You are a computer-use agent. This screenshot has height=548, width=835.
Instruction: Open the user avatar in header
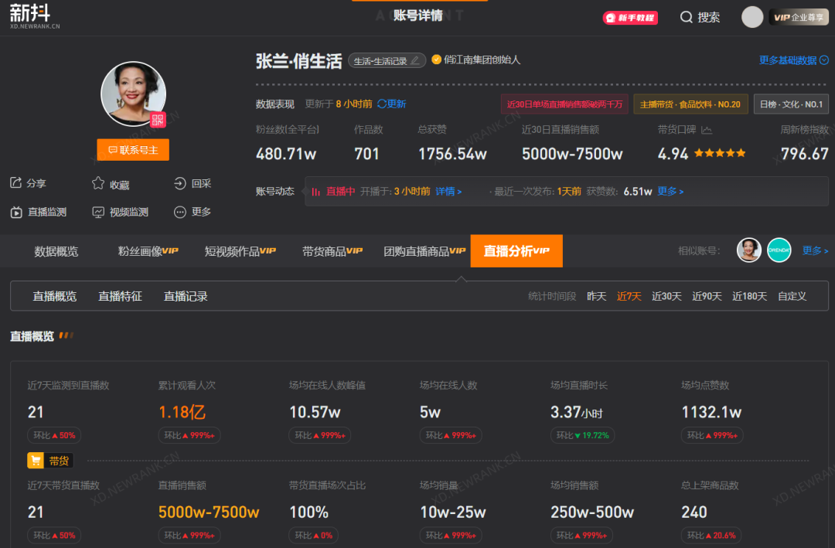[x=752, y=17]
